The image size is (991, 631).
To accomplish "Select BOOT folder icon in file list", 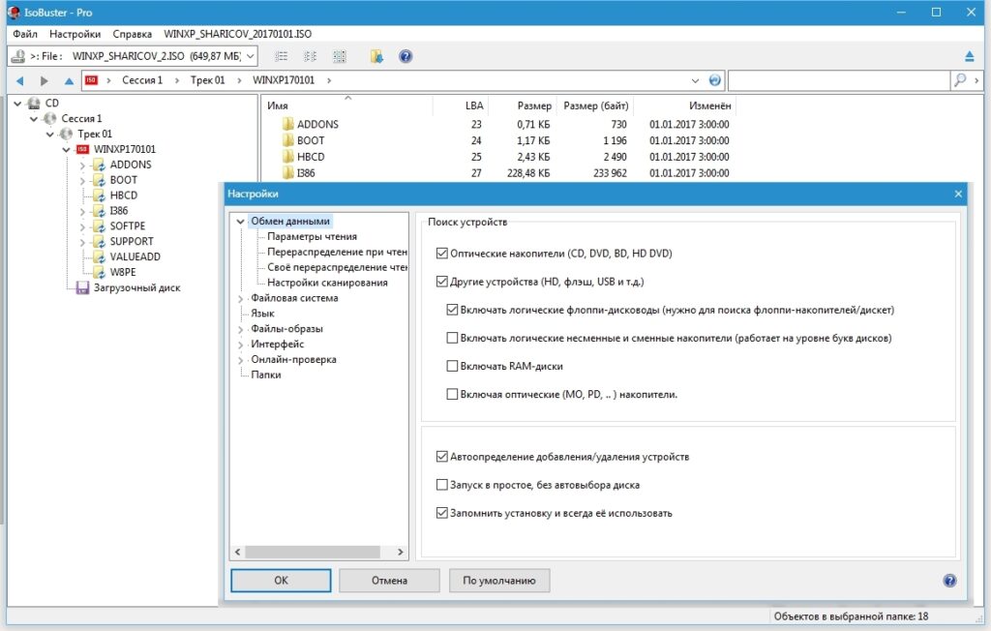I will click(288, 140).
